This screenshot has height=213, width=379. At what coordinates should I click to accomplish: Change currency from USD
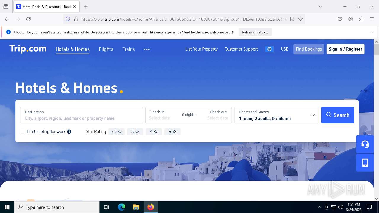(285, 49)
